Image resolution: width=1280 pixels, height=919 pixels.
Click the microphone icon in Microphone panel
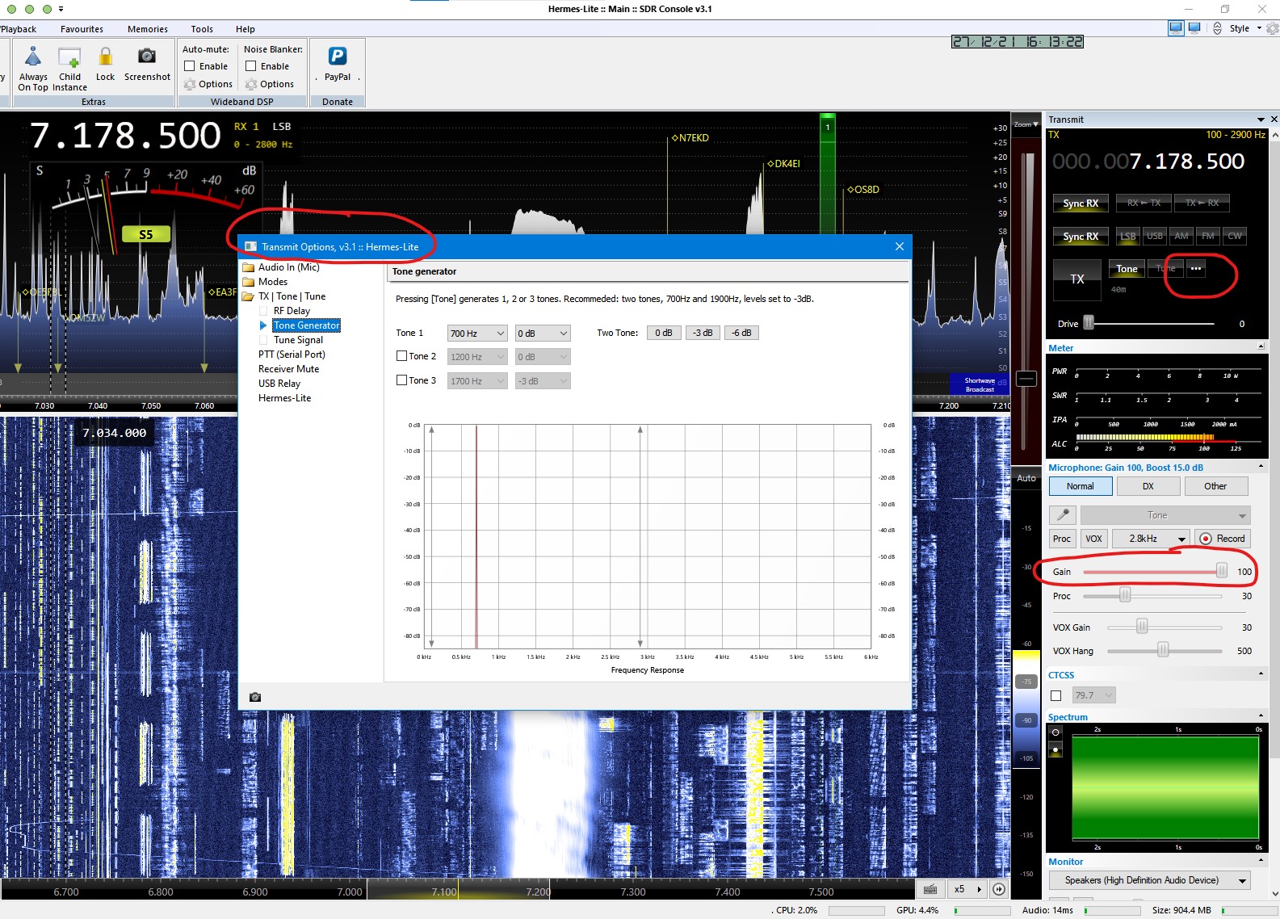tap(1062, 515)
